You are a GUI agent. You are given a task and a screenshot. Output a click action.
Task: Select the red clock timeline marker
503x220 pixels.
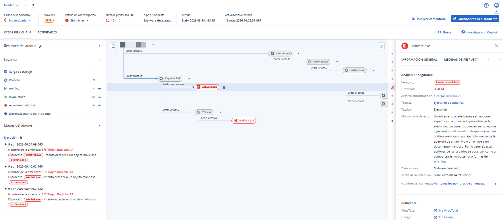point(392,87)
